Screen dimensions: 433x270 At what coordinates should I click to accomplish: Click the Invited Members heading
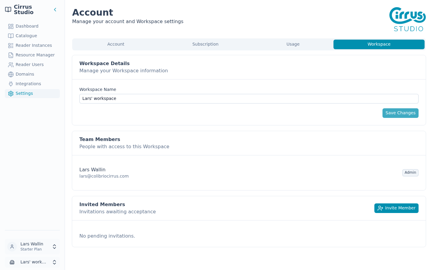point(102,205)
